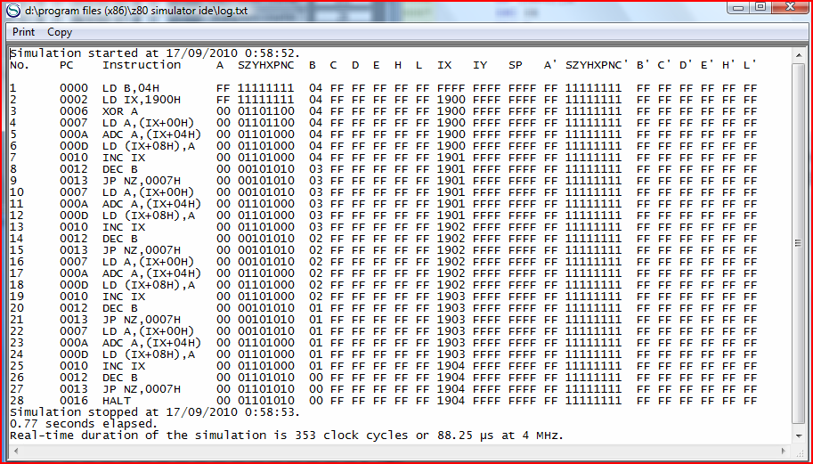Image resolution: width=813 pixels, height=464 pixels.
Task: Click the 'A'' alternate accumulator header
Action: (550, 65)
